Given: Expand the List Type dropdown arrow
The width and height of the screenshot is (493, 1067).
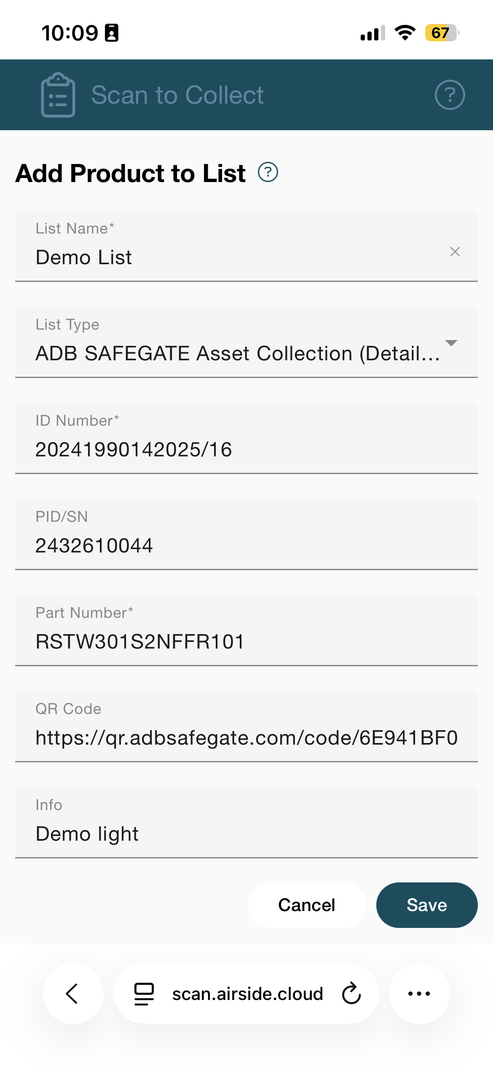Looking at the screenshot, I should pyautogui.click(x=451, y=343).
